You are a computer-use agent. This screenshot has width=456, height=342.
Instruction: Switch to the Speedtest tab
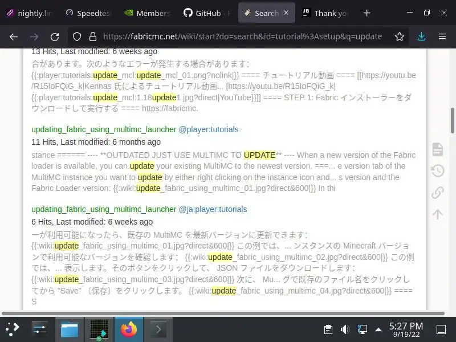pos(89,13)
